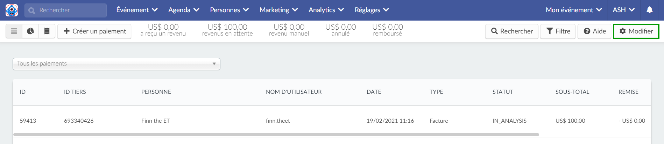Click the TYPE column header
Image resolution: width=664 pixels, height=144 pixels.
pos(436,92)
